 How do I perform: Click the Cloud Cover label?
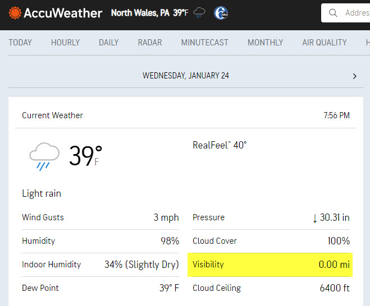point(214,241)
